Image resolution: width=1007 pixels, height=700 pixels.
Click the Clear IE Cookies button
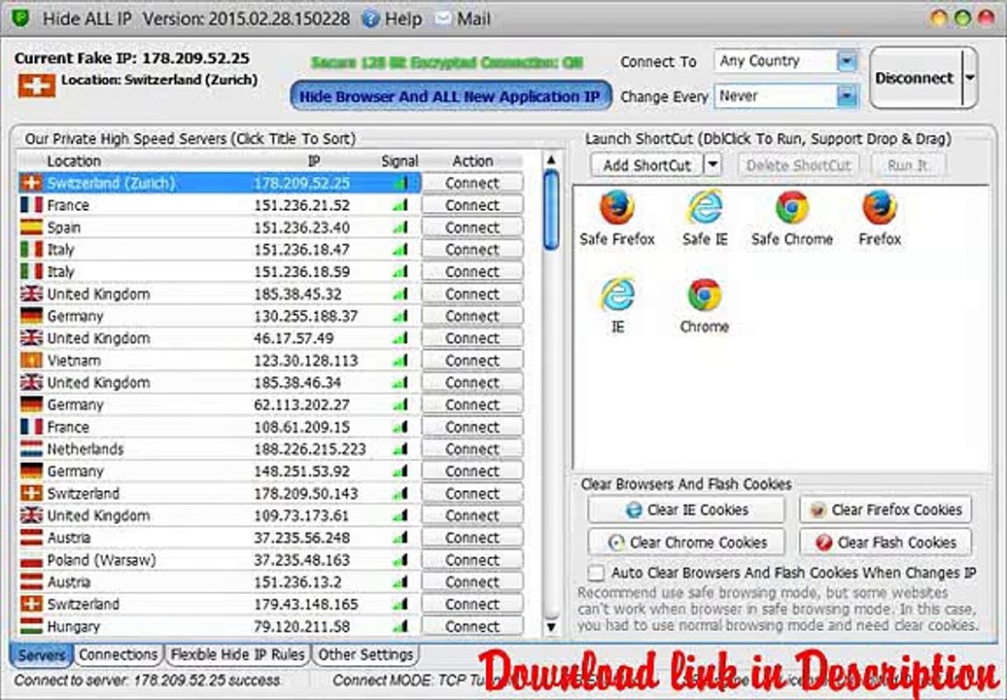[686, 509]
